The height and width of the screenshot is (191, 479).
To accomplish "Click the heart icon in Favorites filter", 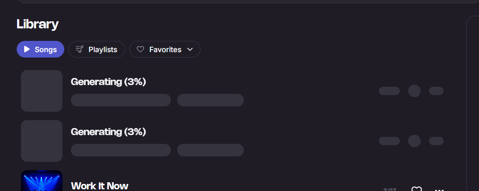I will [x=141, y=49].
